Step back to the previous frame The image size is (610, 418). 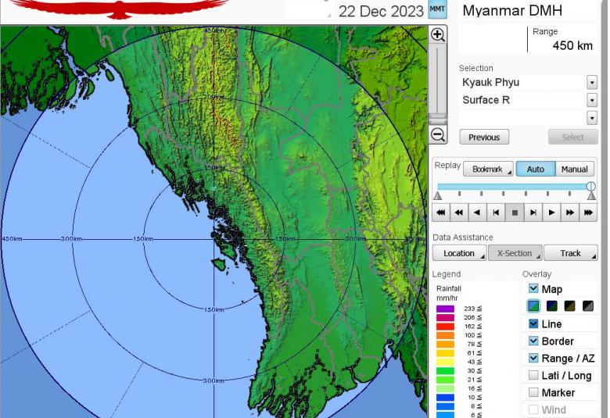pos(496,212)
